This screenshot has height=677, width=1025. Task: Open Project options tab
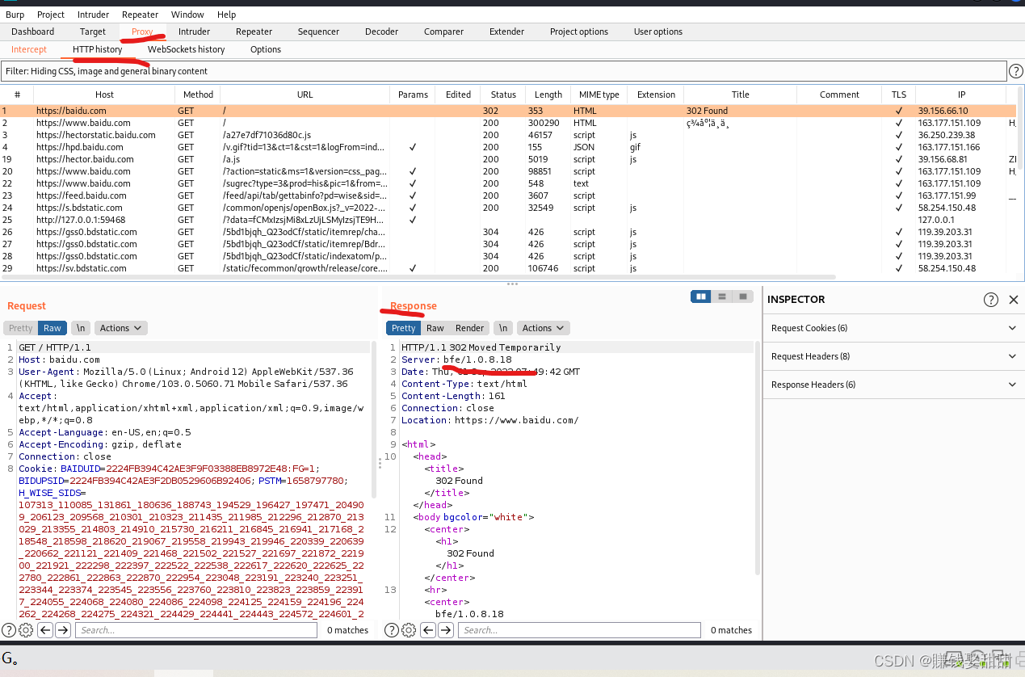point(579,32)
